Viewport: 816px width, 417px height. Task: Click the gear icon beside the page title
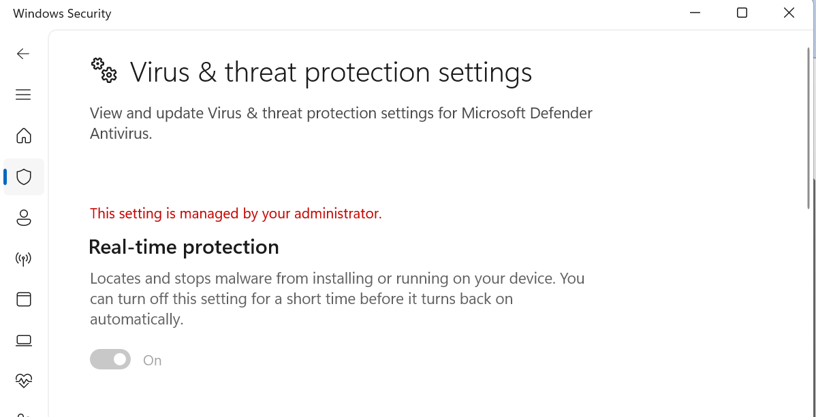pyautogui.click(x=104, y=71)
